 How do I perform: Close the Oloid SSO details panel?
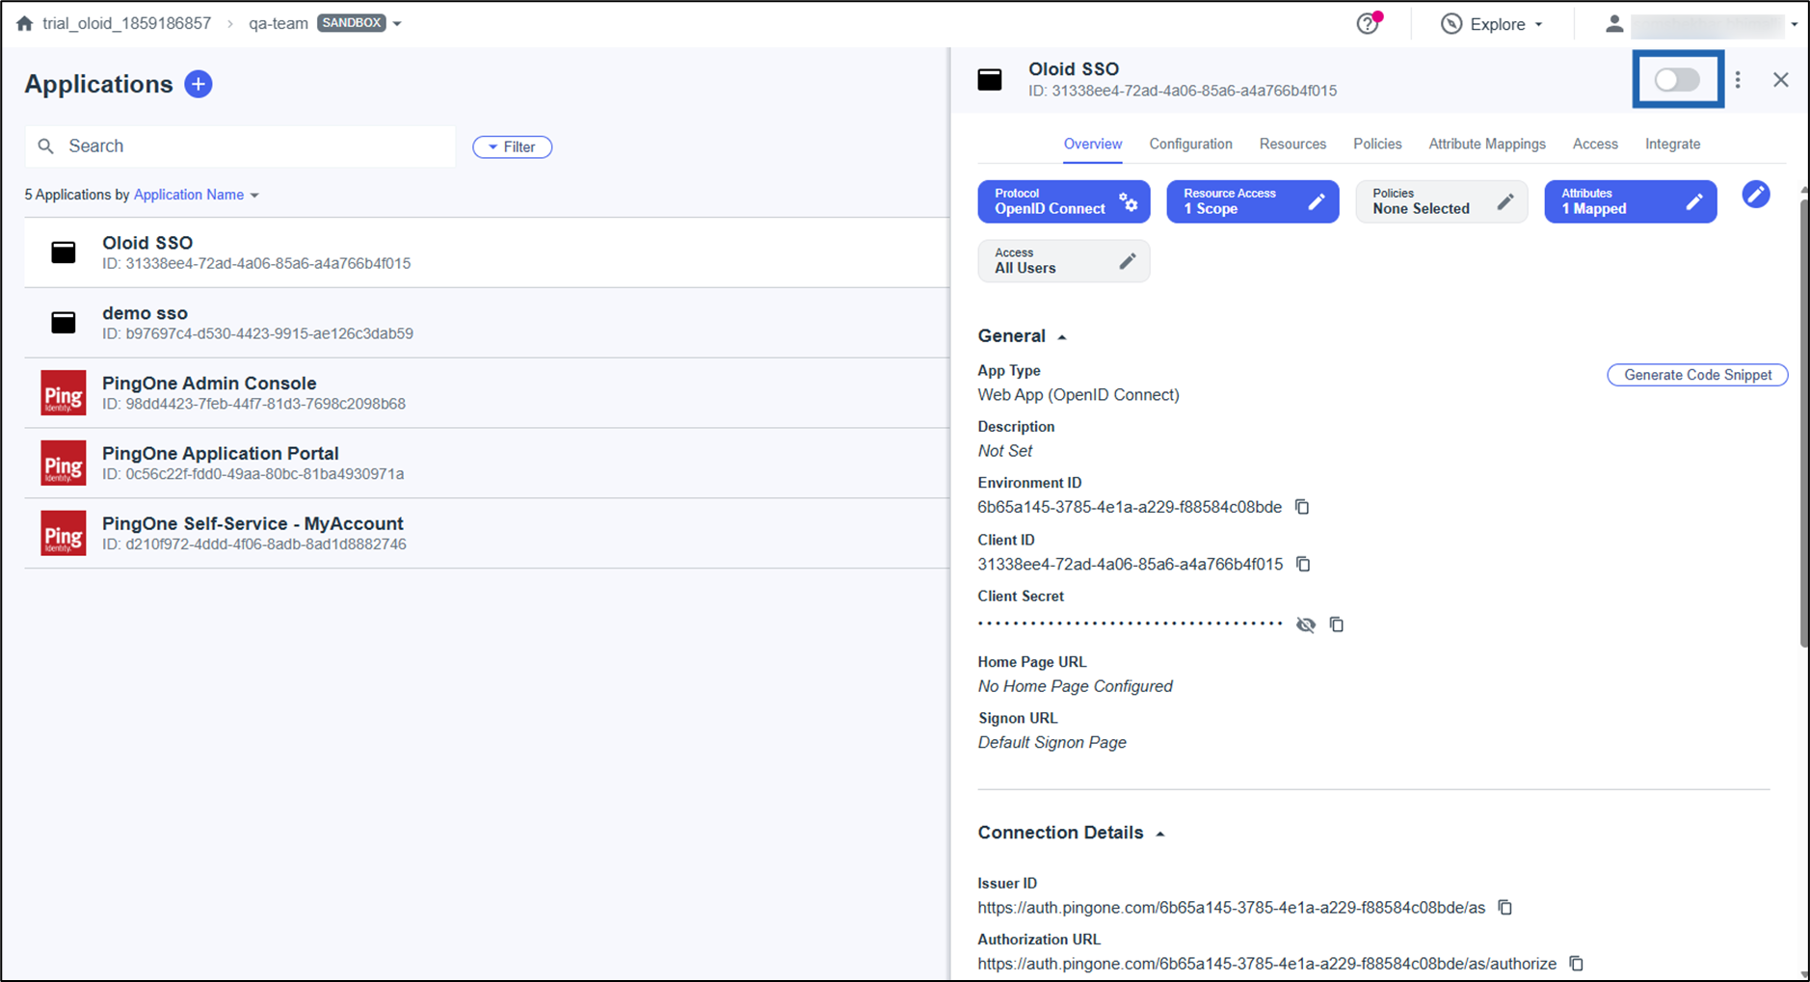tap(1781, 80)
